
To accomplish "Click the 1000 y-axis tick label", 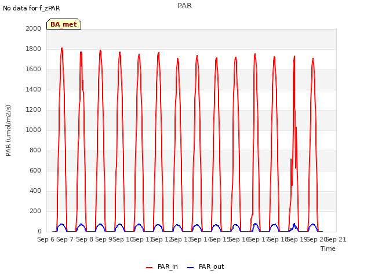I will 34,130.
